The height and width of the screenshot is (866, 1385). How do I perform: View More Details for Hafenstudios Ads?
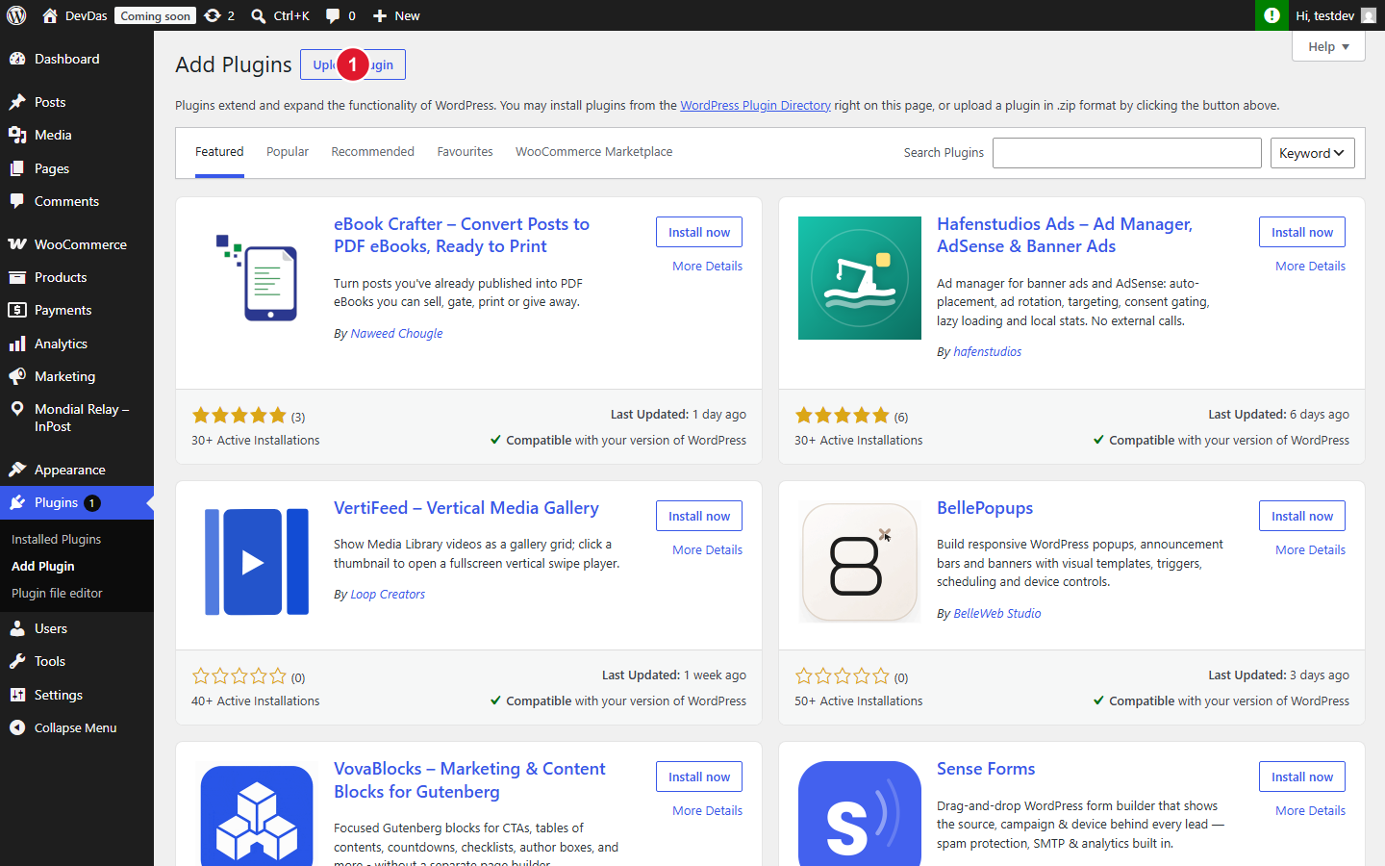tap(1310, 266)
